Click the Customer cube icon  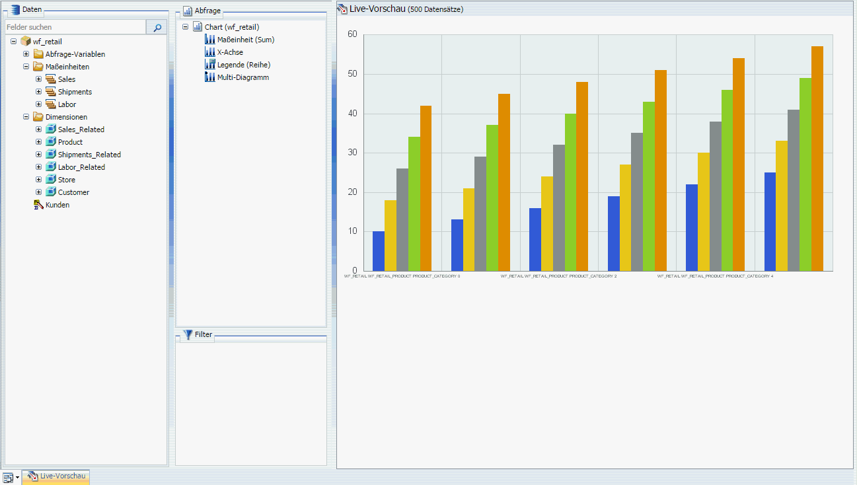point(51,192)
